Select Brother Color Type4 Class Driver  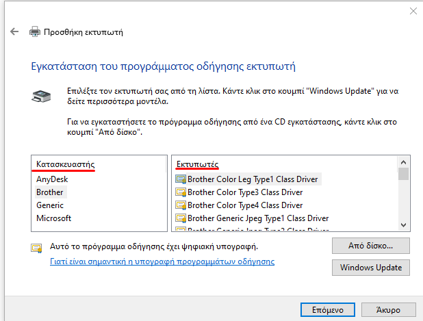245,205
